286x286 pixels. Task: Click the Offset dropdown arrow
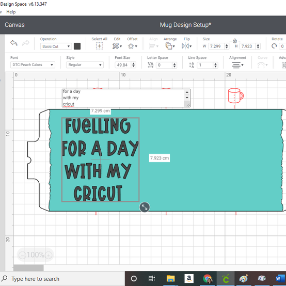[x=136, y=46]
